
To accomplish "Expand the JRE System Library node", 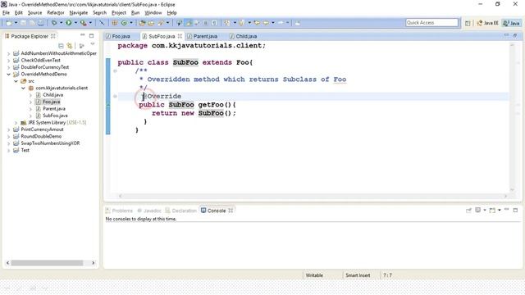I will [16, 122].
